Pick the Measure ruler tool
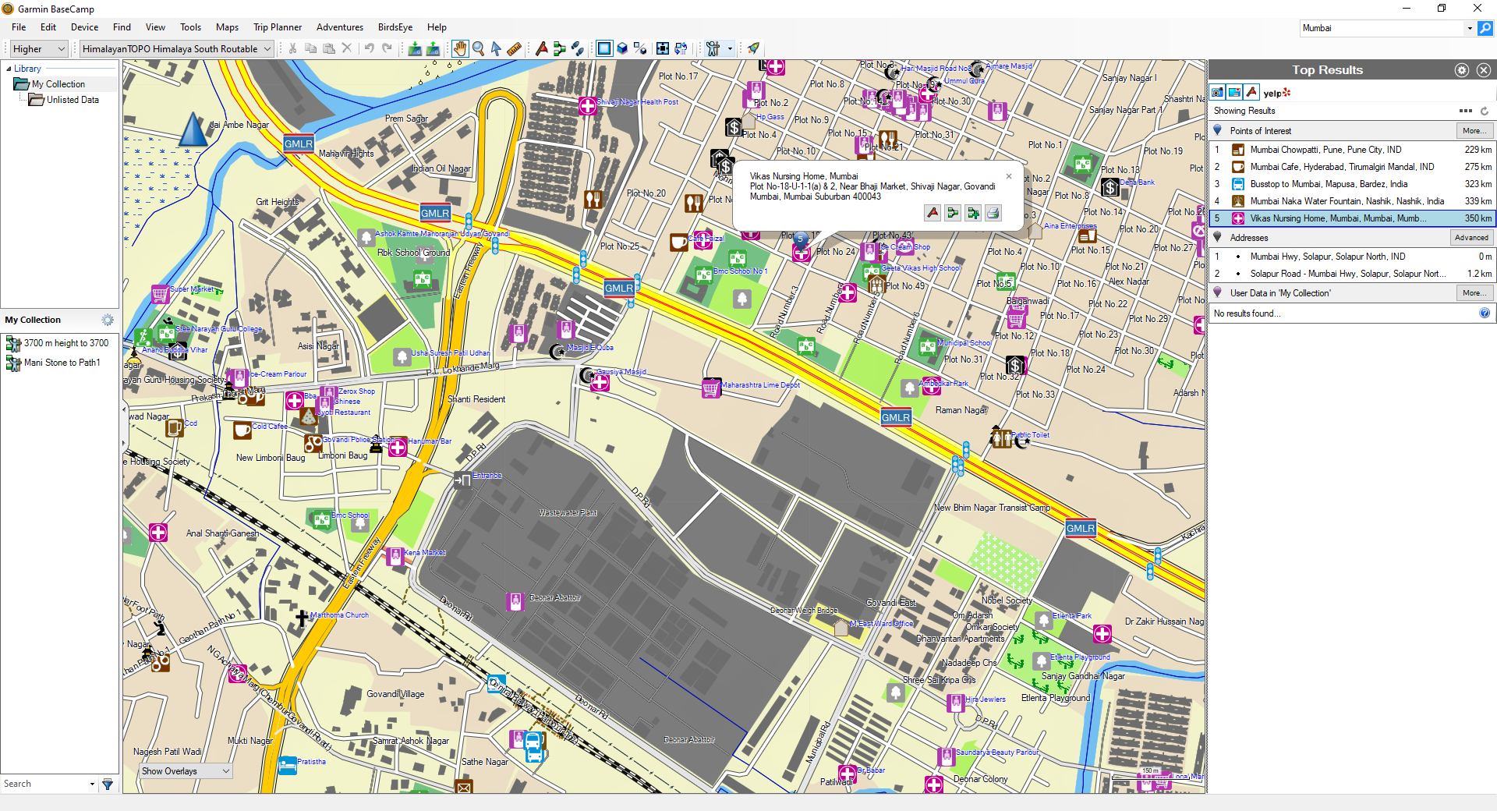This screenshot has height=811, width=1497. [514, 48]
